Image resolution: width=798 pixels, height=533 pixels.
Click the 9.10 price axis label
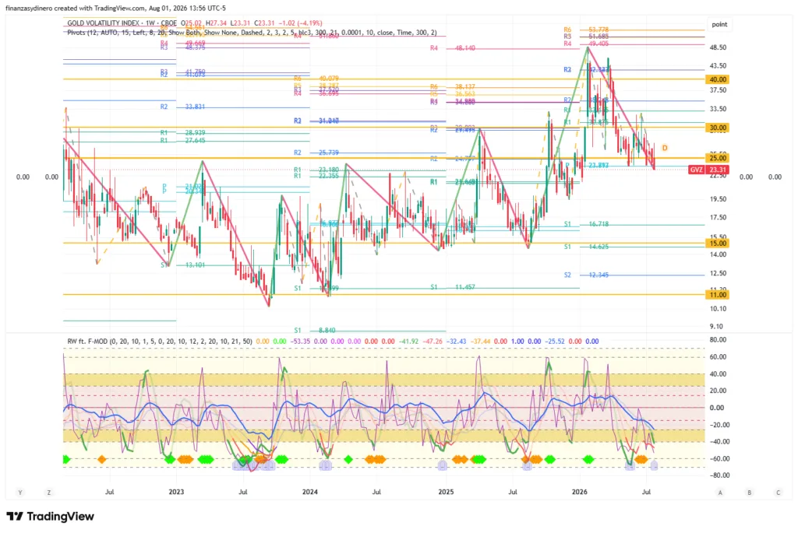(x=717, y=326)
